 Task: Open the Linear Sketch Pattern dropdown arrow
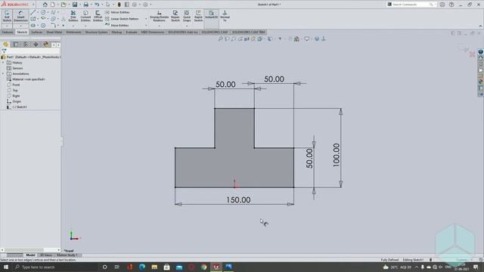146,19
